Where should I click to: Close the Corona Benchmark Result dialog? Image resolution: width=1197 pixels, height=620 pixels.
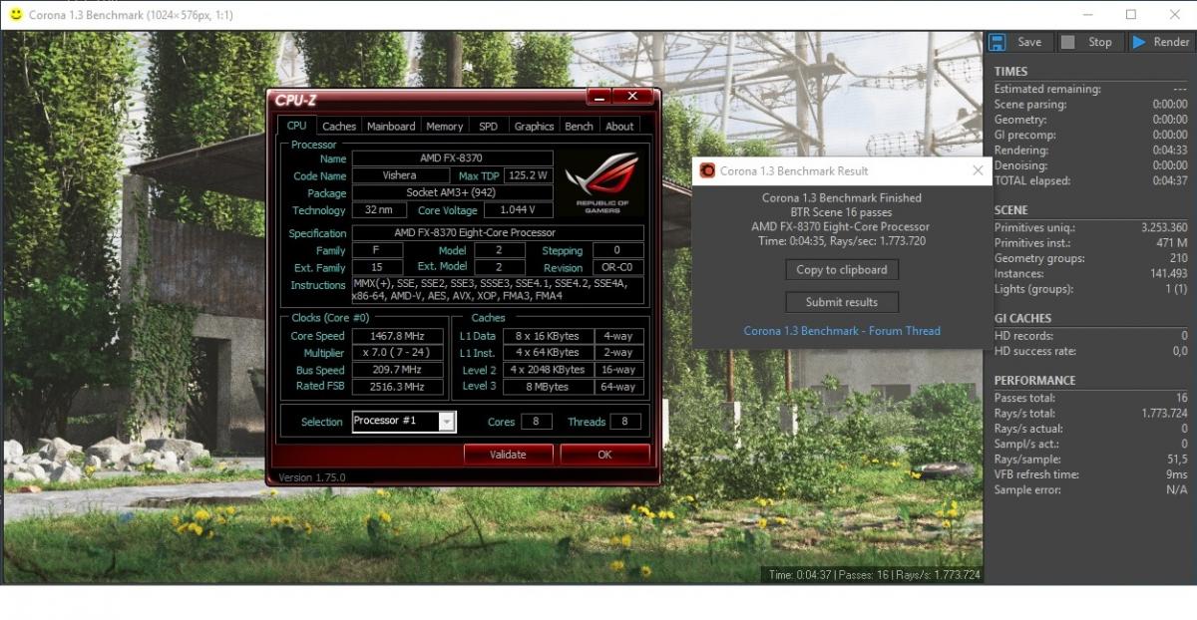tap(978, 170)
